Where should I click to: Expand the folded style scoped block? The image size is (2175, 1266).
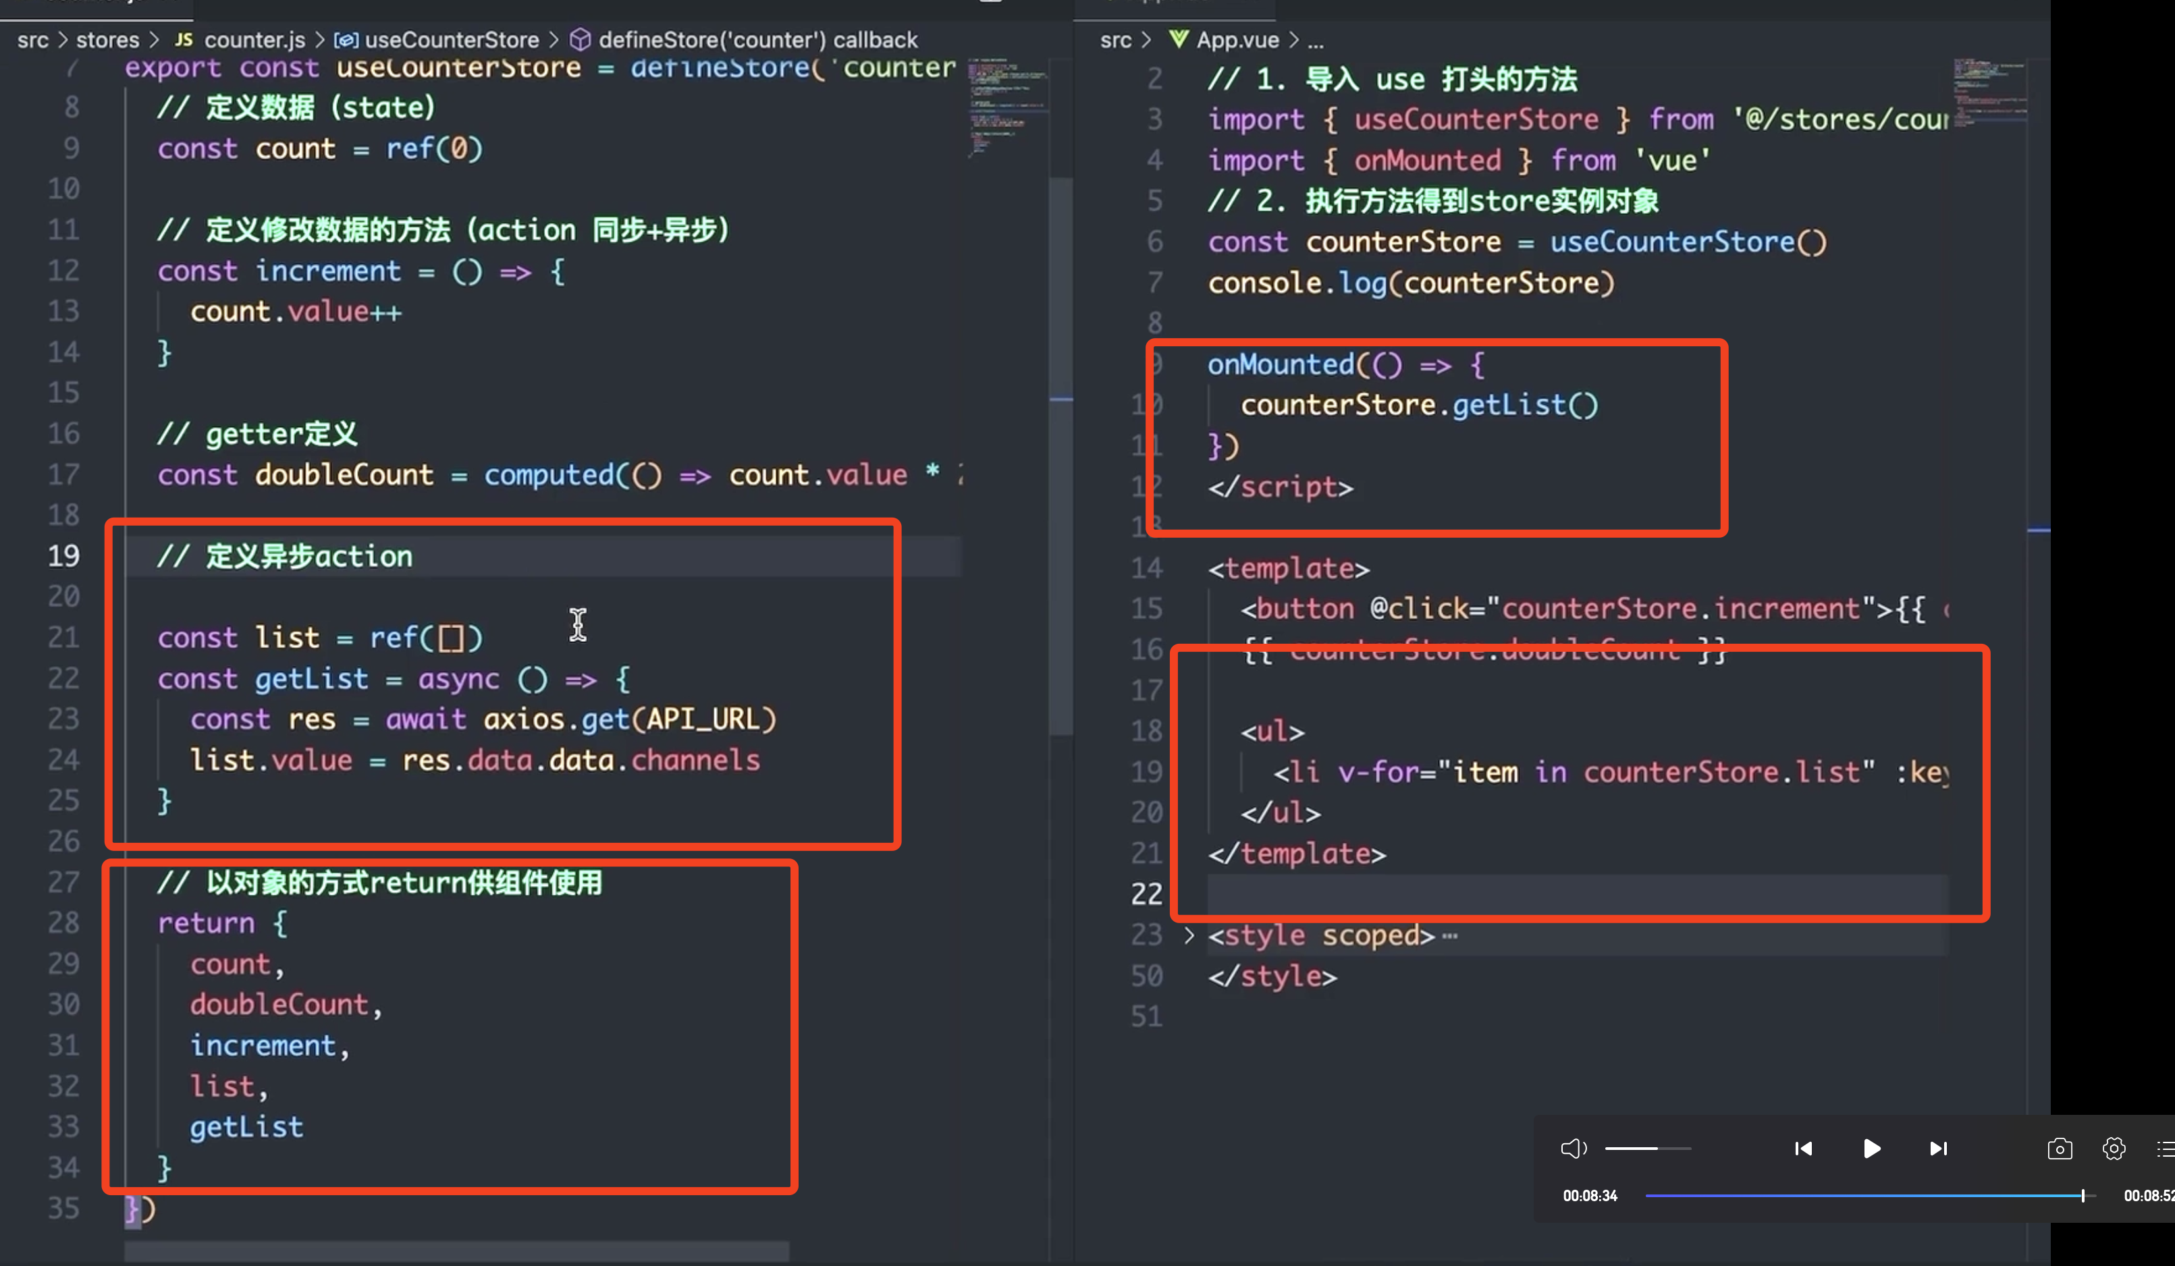(x=1189, y=935)
